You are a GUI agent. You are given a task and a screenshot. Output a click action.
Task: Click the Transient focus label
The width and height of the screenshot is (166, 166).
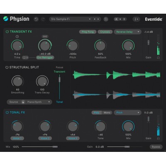pyautogui.click(x=59, y=71)
